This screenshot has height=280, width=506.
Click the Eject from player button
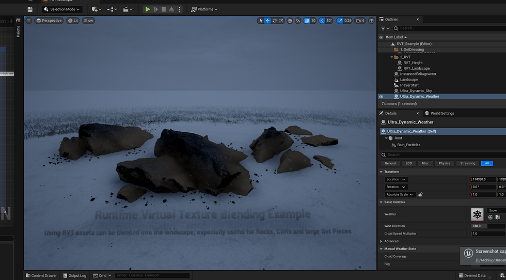click(171, 9)
